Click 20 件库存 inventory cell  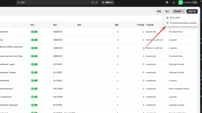58,81
